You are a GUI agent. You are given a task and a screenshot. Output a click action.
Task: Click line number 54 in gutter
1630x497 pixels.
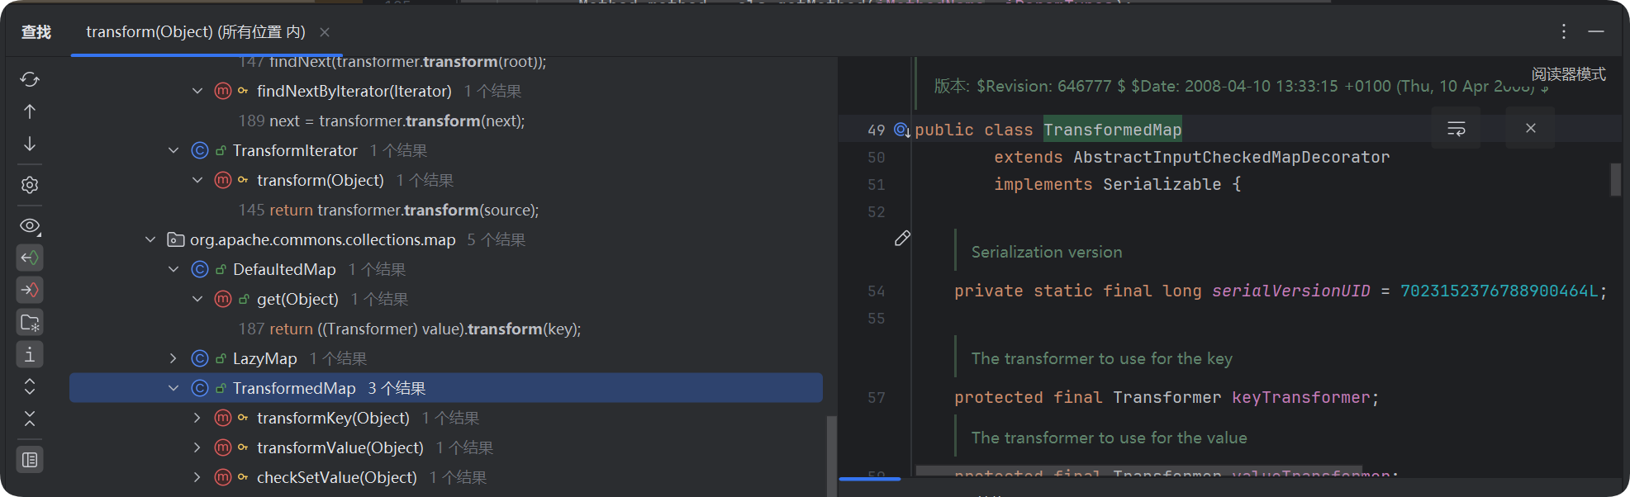876,291
